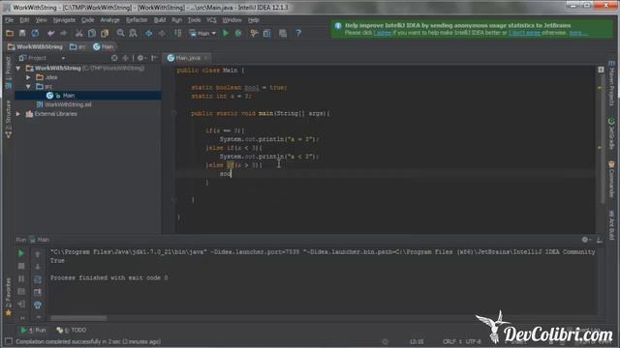Click Hide Project panel icon
This screenshot has height=348, width=620.
point(154,58)
